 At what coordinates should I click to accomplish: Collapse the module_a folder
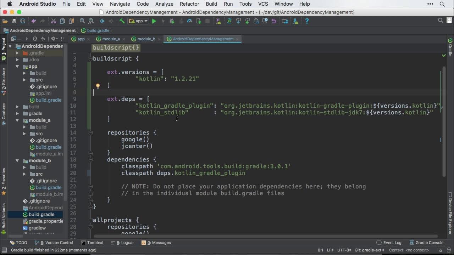17,120
